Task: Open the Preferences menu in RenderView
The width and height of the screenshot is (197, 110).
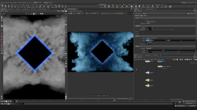Action: click(x=75, y=11)
